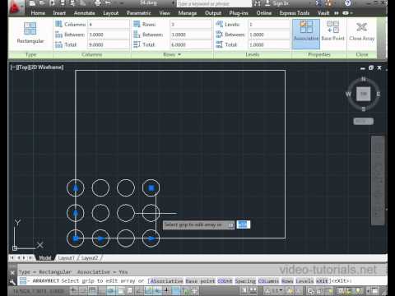Viewport: 395px width, 296px height.
Task: Switch to the Insert ribbon tab
Action: (59, 13)
